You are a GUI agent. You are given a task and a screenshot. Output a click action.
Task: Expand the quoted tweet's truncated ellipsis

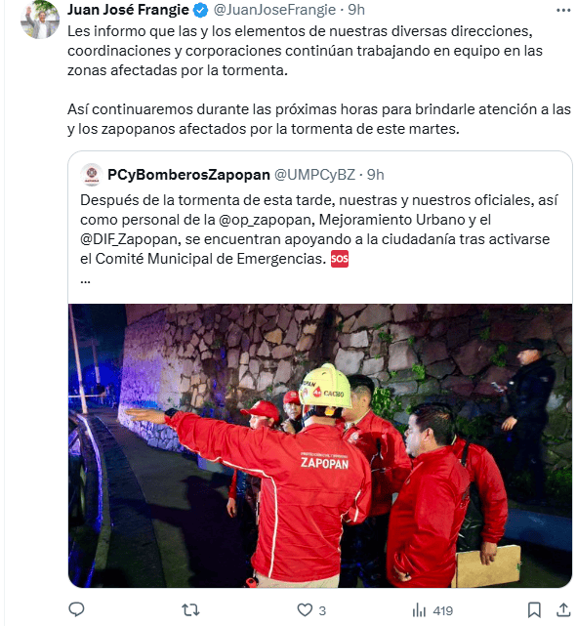tap(85, 280)
